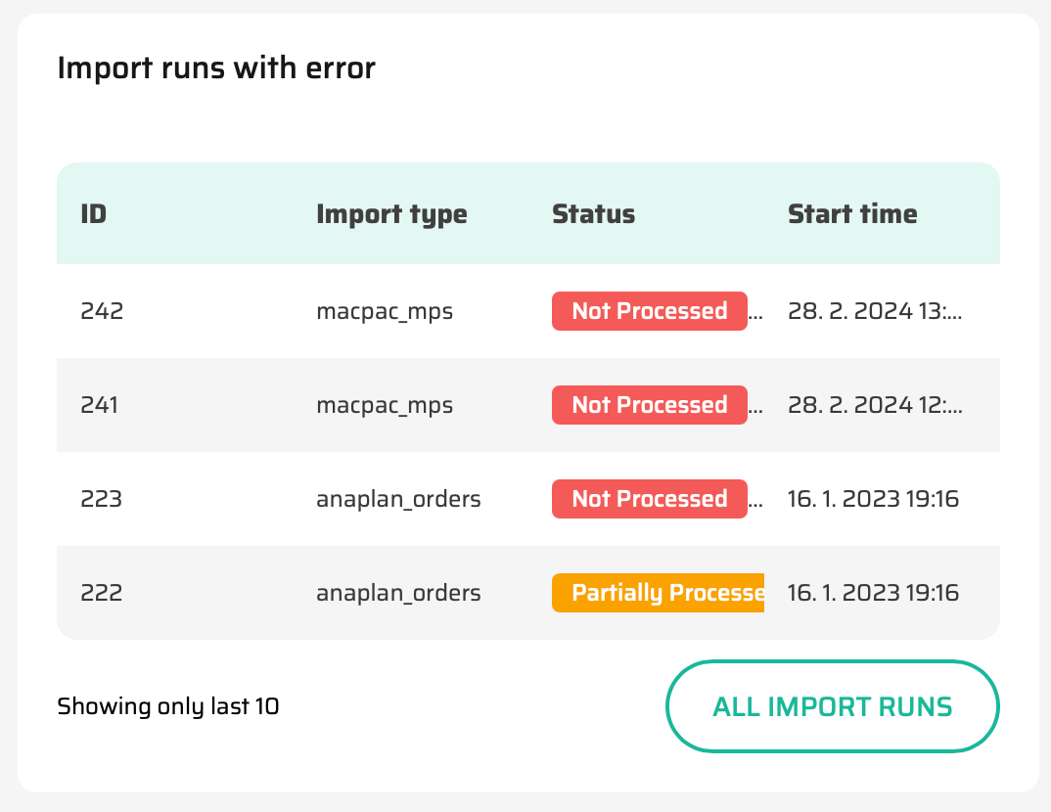Click start time 28. 2. 2024 13:
1051x812 pixels.
point(875,311)
